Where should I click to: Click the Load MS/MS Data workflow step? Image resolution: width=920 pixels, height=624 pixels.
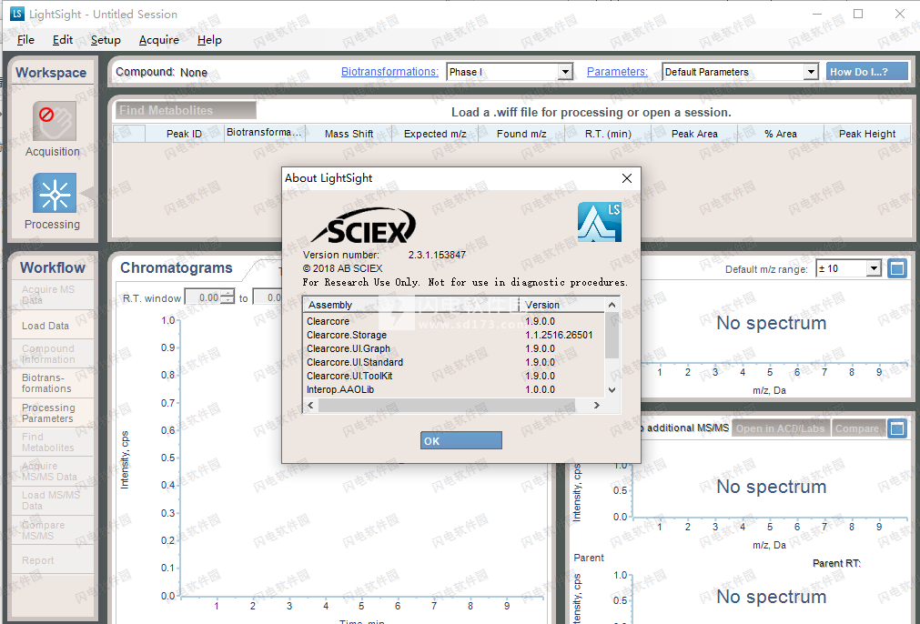click(53, 500)
